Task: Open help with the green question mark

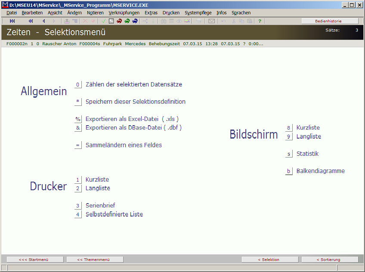Action: coord(260,21)
